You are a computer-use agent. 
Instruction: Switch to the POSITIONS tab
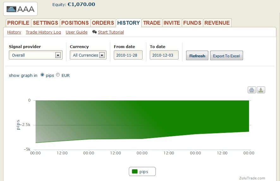point(75,23)
